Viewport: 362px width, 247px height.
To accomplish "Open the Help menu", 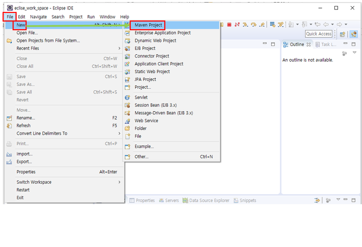I will pos(125,17).
